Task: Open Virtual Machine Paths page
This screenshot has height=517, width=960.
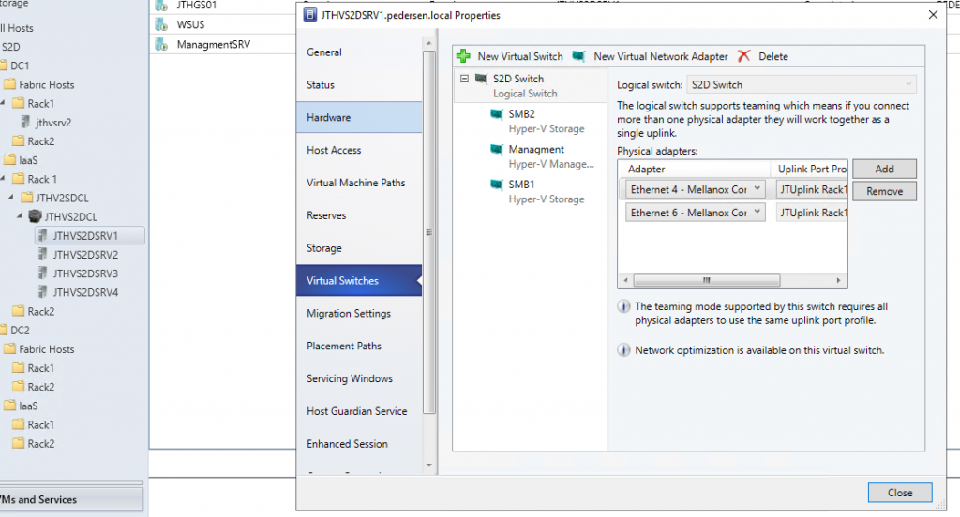Action: tap(359, 183)
